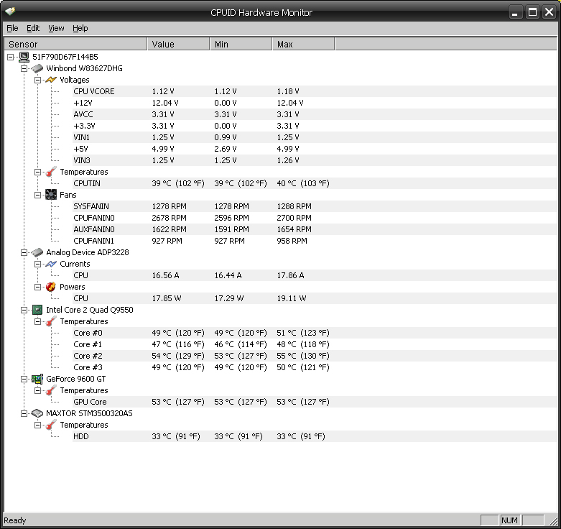Select the CPUTIN temperature row
This screenshot has height=529, width=561.
(315, 183)
